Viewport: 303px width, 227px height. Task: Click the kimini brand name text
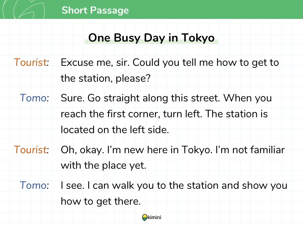tap(155, 217)
